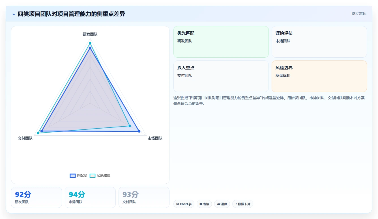Click the title 四类项目团队对项目管理能力的侧重点差异
This screenshot has height=219, width=378.
71,14
